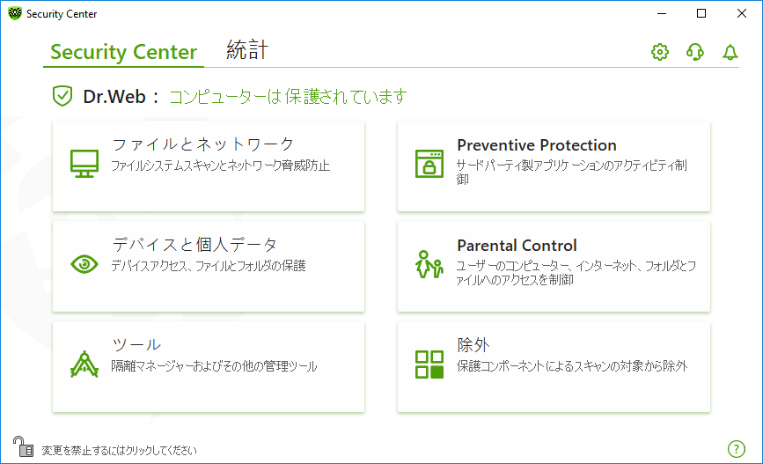The height and width of the screenshot is (464, 763).
Task: Open the 除外 tile title
Action: [x=473, y=345]
